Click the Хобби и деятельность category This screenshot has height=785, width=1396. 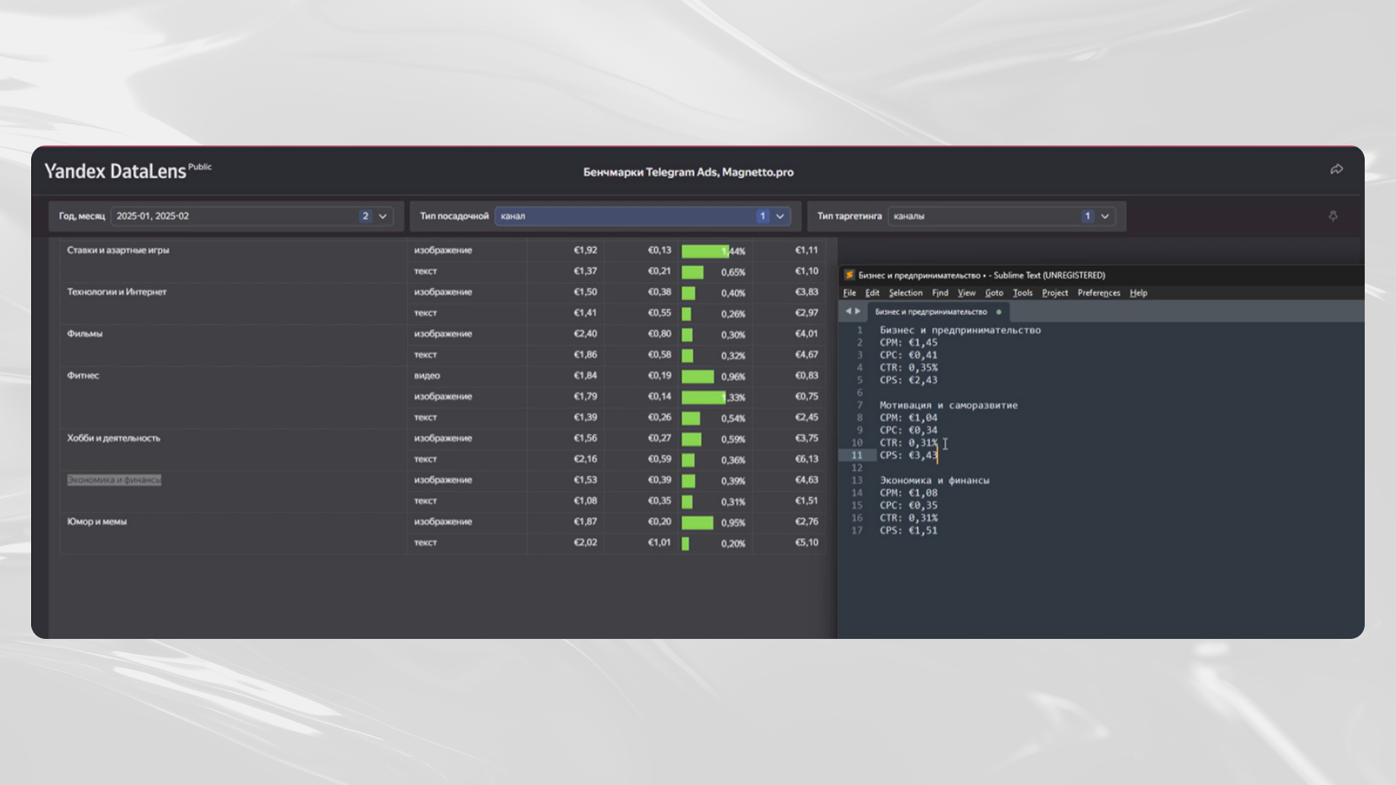(x=113, y=438)
